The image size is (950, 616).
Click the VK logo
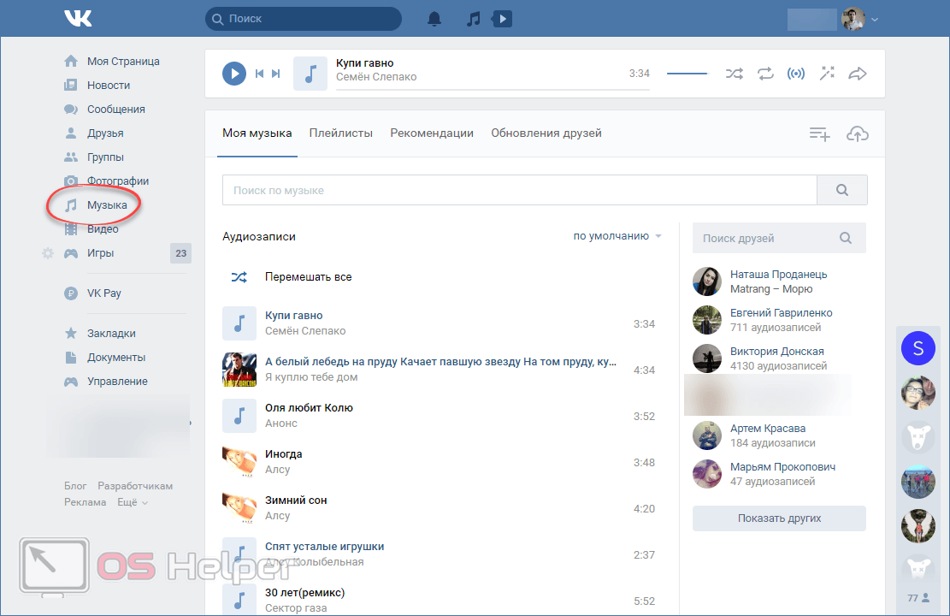click(79, 18)
